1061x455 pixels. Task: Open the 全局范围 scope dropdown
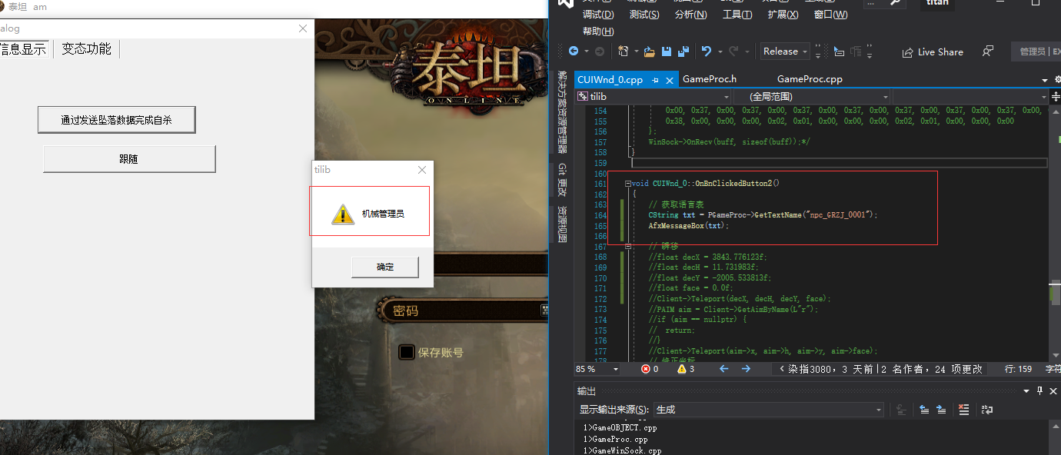(811, 97)
